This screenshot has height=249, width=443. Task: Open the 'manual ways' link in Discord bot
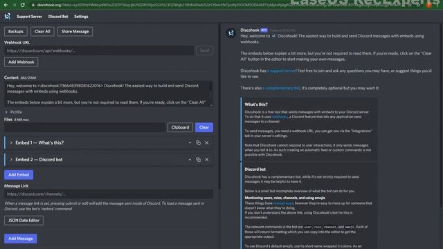pyautogui.click(x=283, y=203)
